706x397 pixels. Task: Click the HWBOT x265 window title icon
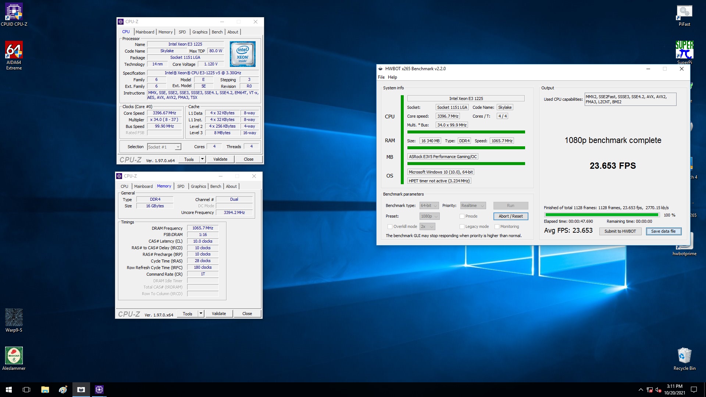pyautogui.click(x=381, y=69)
